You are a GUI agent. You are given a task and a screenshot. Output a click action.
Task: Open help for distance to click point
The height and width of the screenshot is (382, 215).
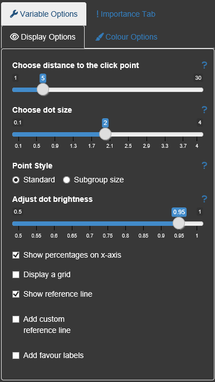(204, 65)
